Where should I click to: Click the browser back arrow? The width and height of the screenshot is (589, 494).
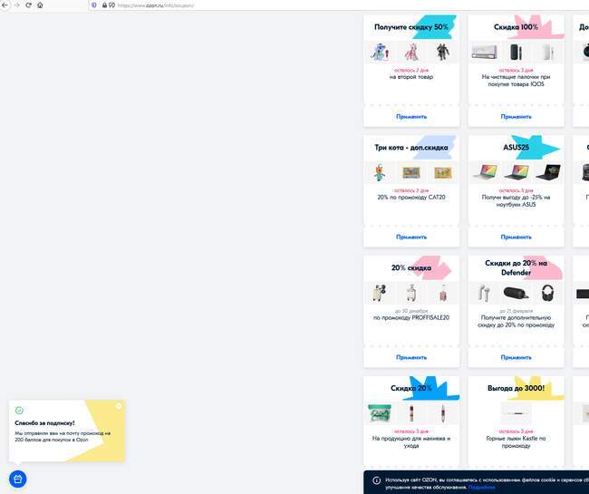5,5
